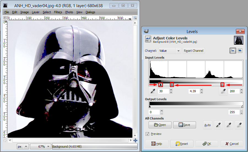The width and height of the screenshot is (248, 152).
Task: Click the gamma value field 4.39
Action: [194, 91]
